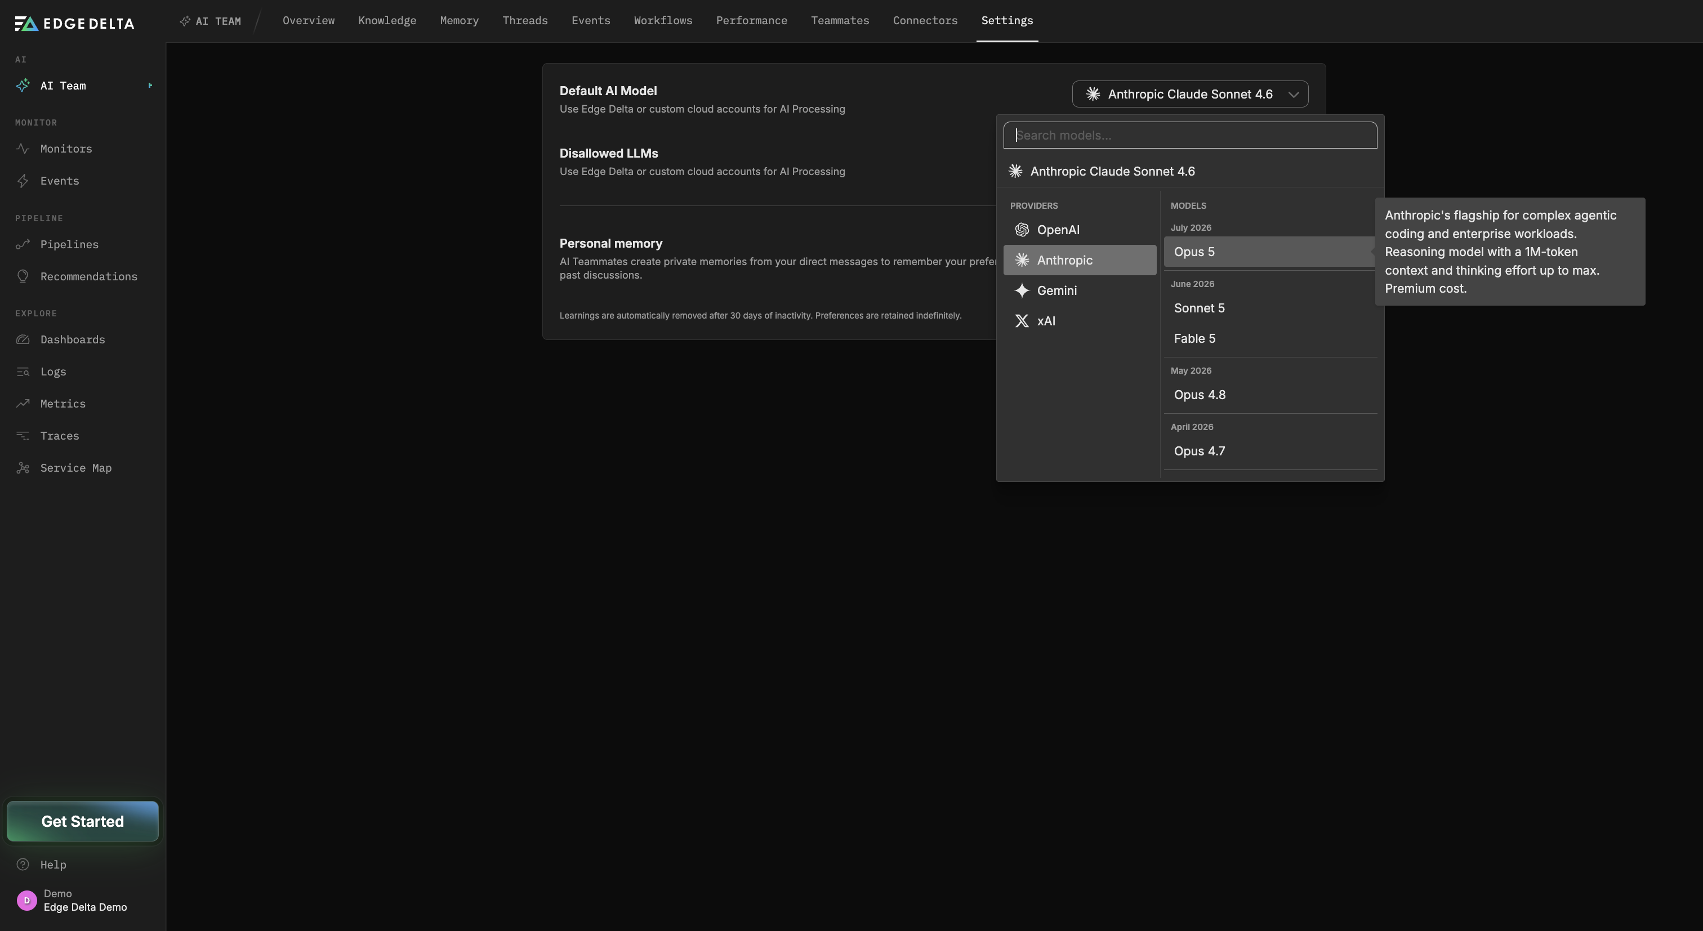
Task: Go to the Threads tab
Action: 524,20
